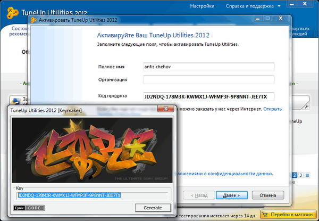
Task: Close the Keymaker window
Action: tap(166, 109)
